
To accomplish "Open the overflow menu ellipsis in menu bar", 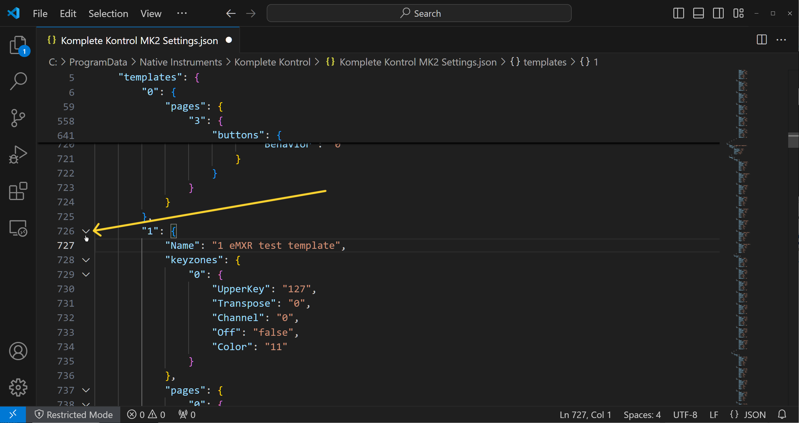I will (182, 13).
